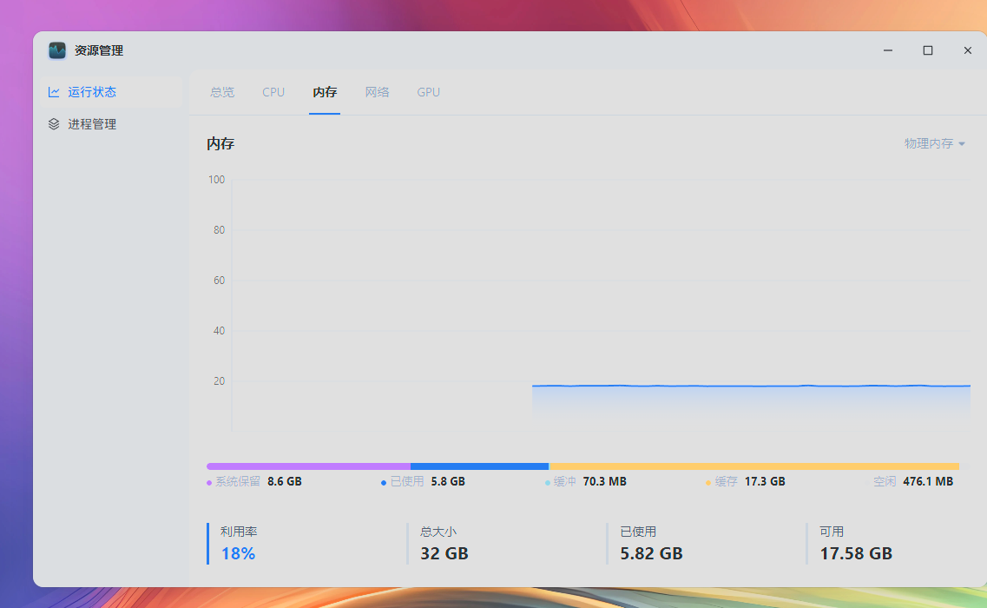Click the 20 axis label on chart
987x608 pixels.
pos(219,381)
